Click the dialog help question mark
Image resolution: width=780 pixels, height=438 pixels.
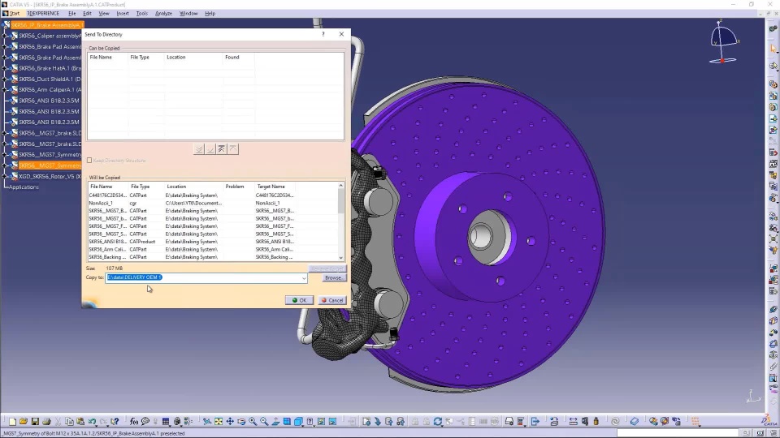323,34
